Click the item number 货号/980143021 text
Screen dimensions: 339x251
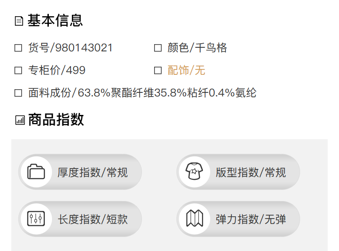coord(71,48)
